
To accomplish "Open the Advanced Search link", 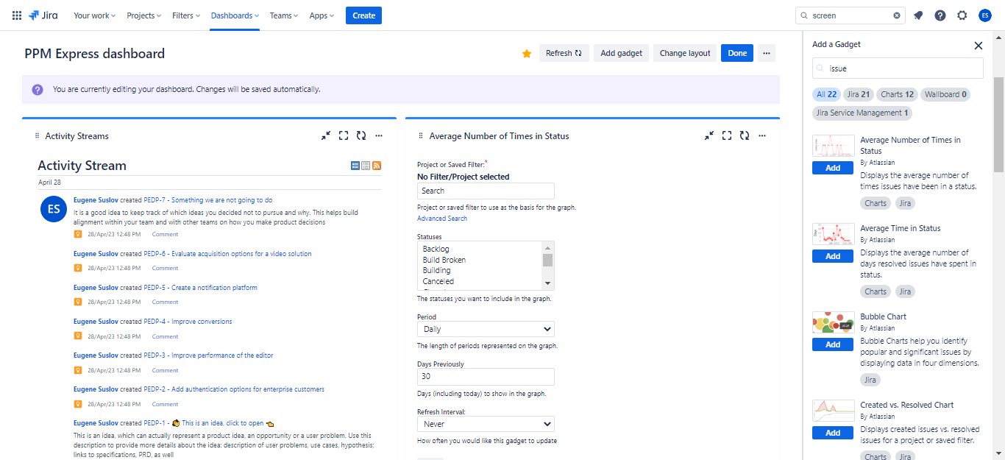I will point(442,219).
